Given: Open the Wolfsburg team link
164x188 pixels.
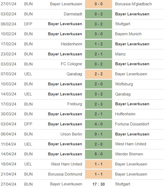Looking at the screenshot, I should (124, 84).
